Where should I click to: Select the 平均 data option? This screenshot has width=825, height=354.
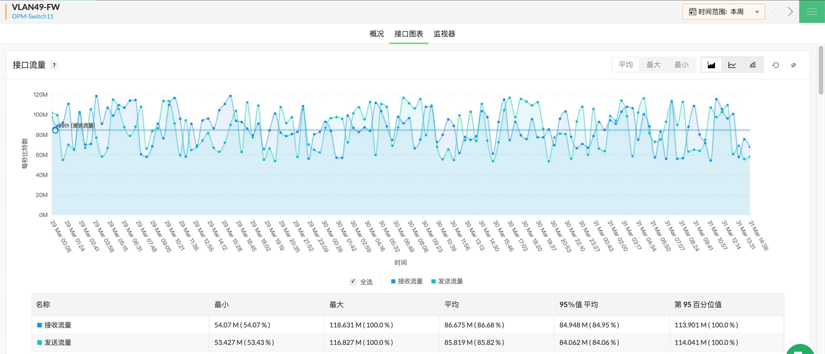625,65
